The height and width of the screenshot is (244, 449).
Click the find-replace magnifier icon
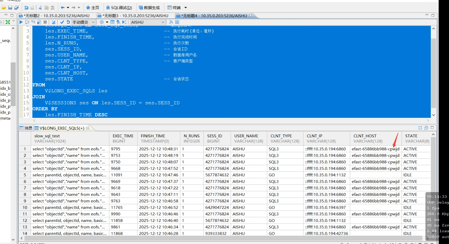click(118, 22)
